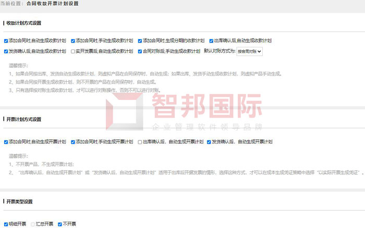
Task: Enable 实开发票后,自动生成收款计划
Action: [x=73, y=52]
